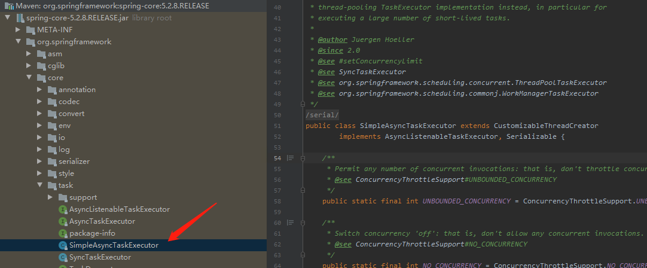
Task: Click the SyncTaskExecutor class icon in tree
Action: pyautogui.click(x=63, y=257)
